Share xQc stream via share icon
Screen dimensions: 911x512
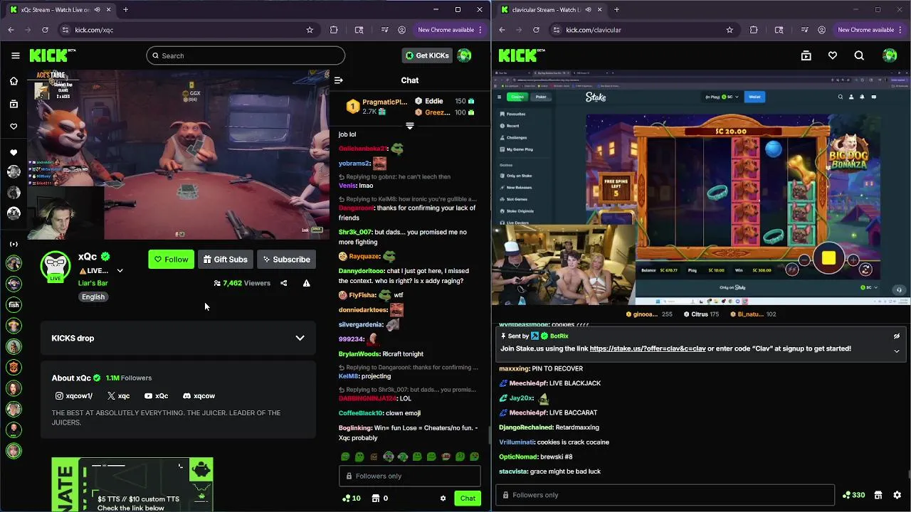pyautogui.click(x=283, y=283)
